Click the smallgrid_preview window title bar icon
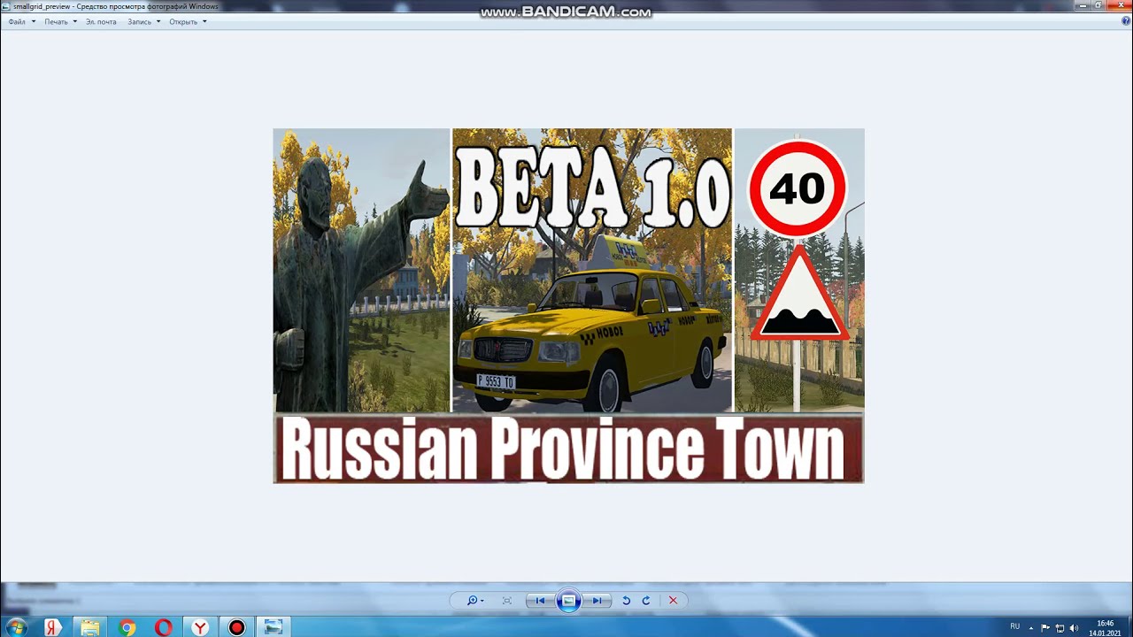The height and width of the screenshot is (637, 1133). click(6, 6)
